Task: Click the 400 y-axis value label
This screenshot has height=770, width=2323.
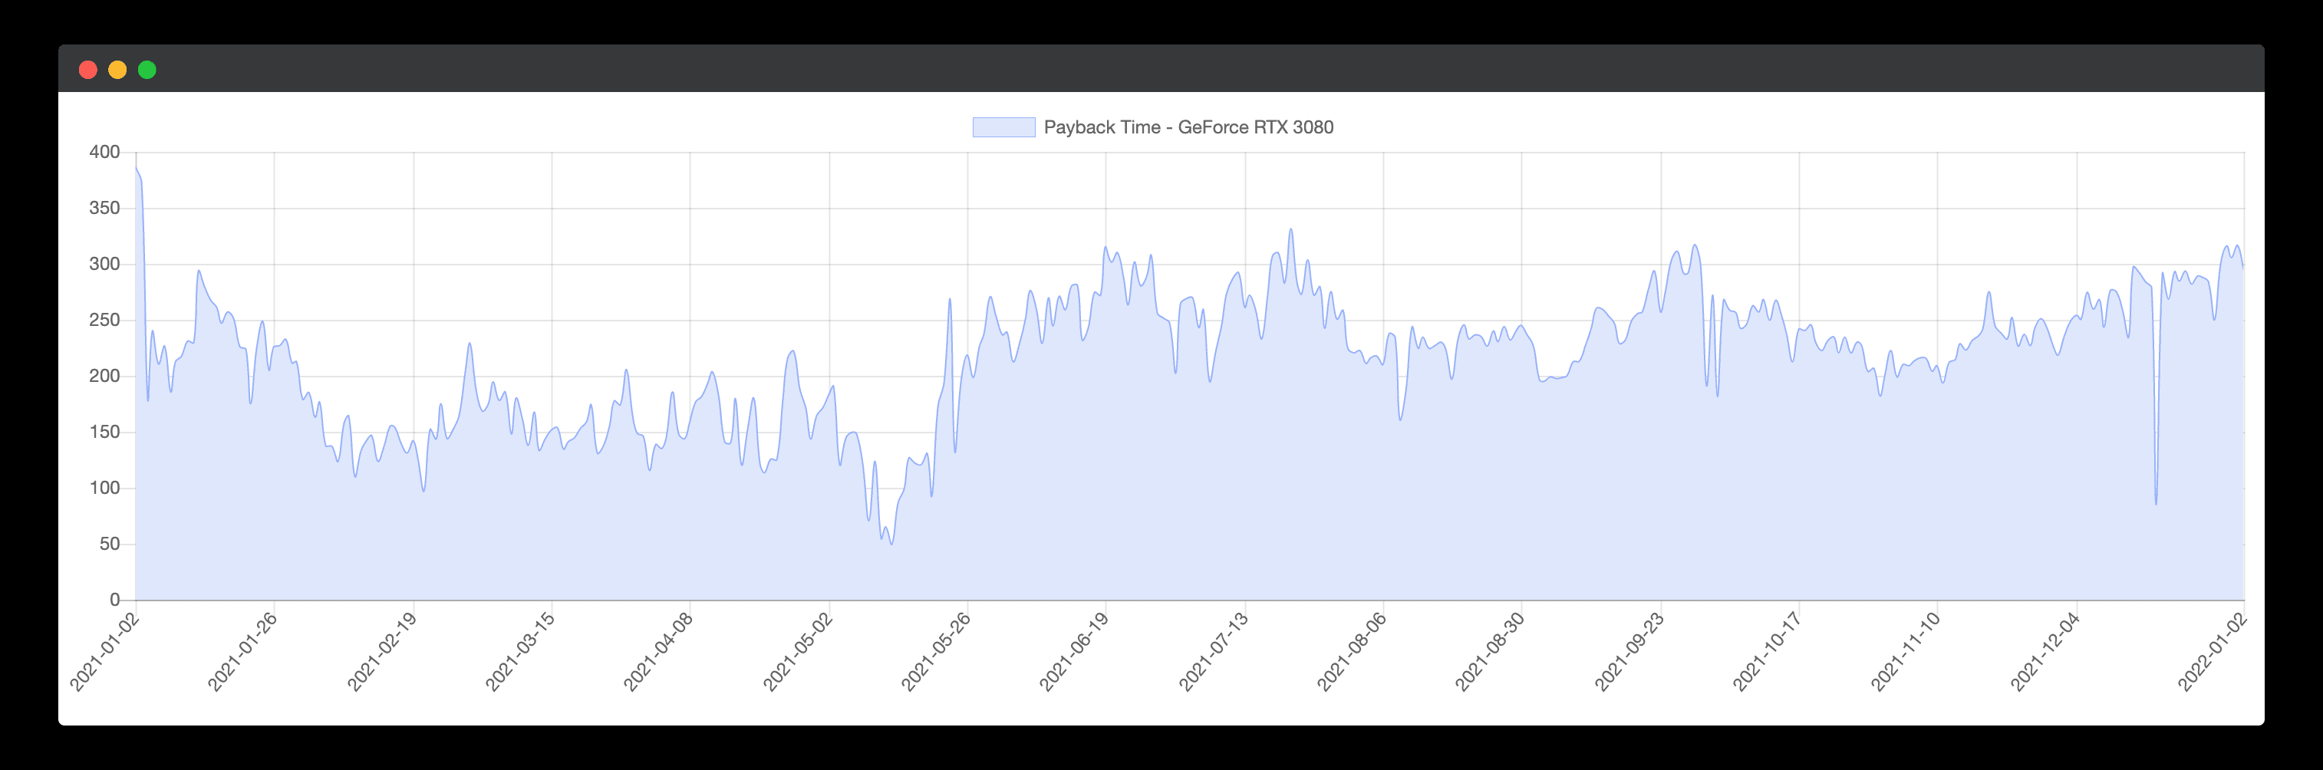Action: coord(104,153)
